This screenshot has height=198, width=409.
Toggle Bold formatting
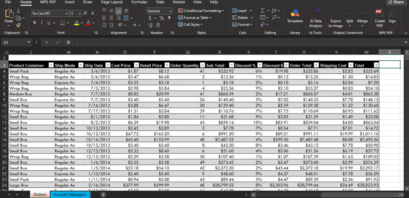pos(34,23)
